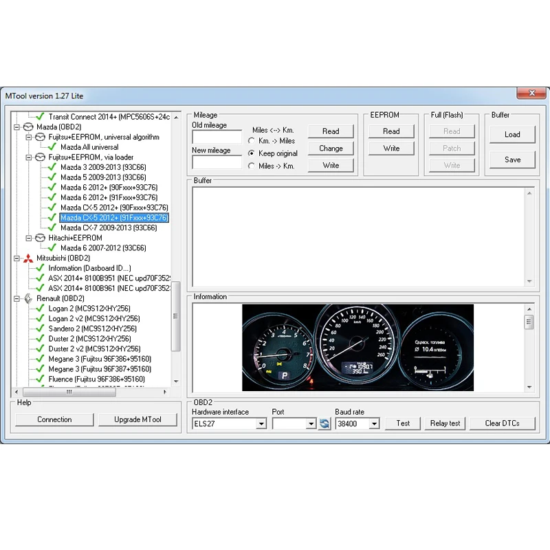Click the green checkmark beside Information (Dasboard ID...)
This screenshot has width=550, height=550.
click(x=41, y=268)
